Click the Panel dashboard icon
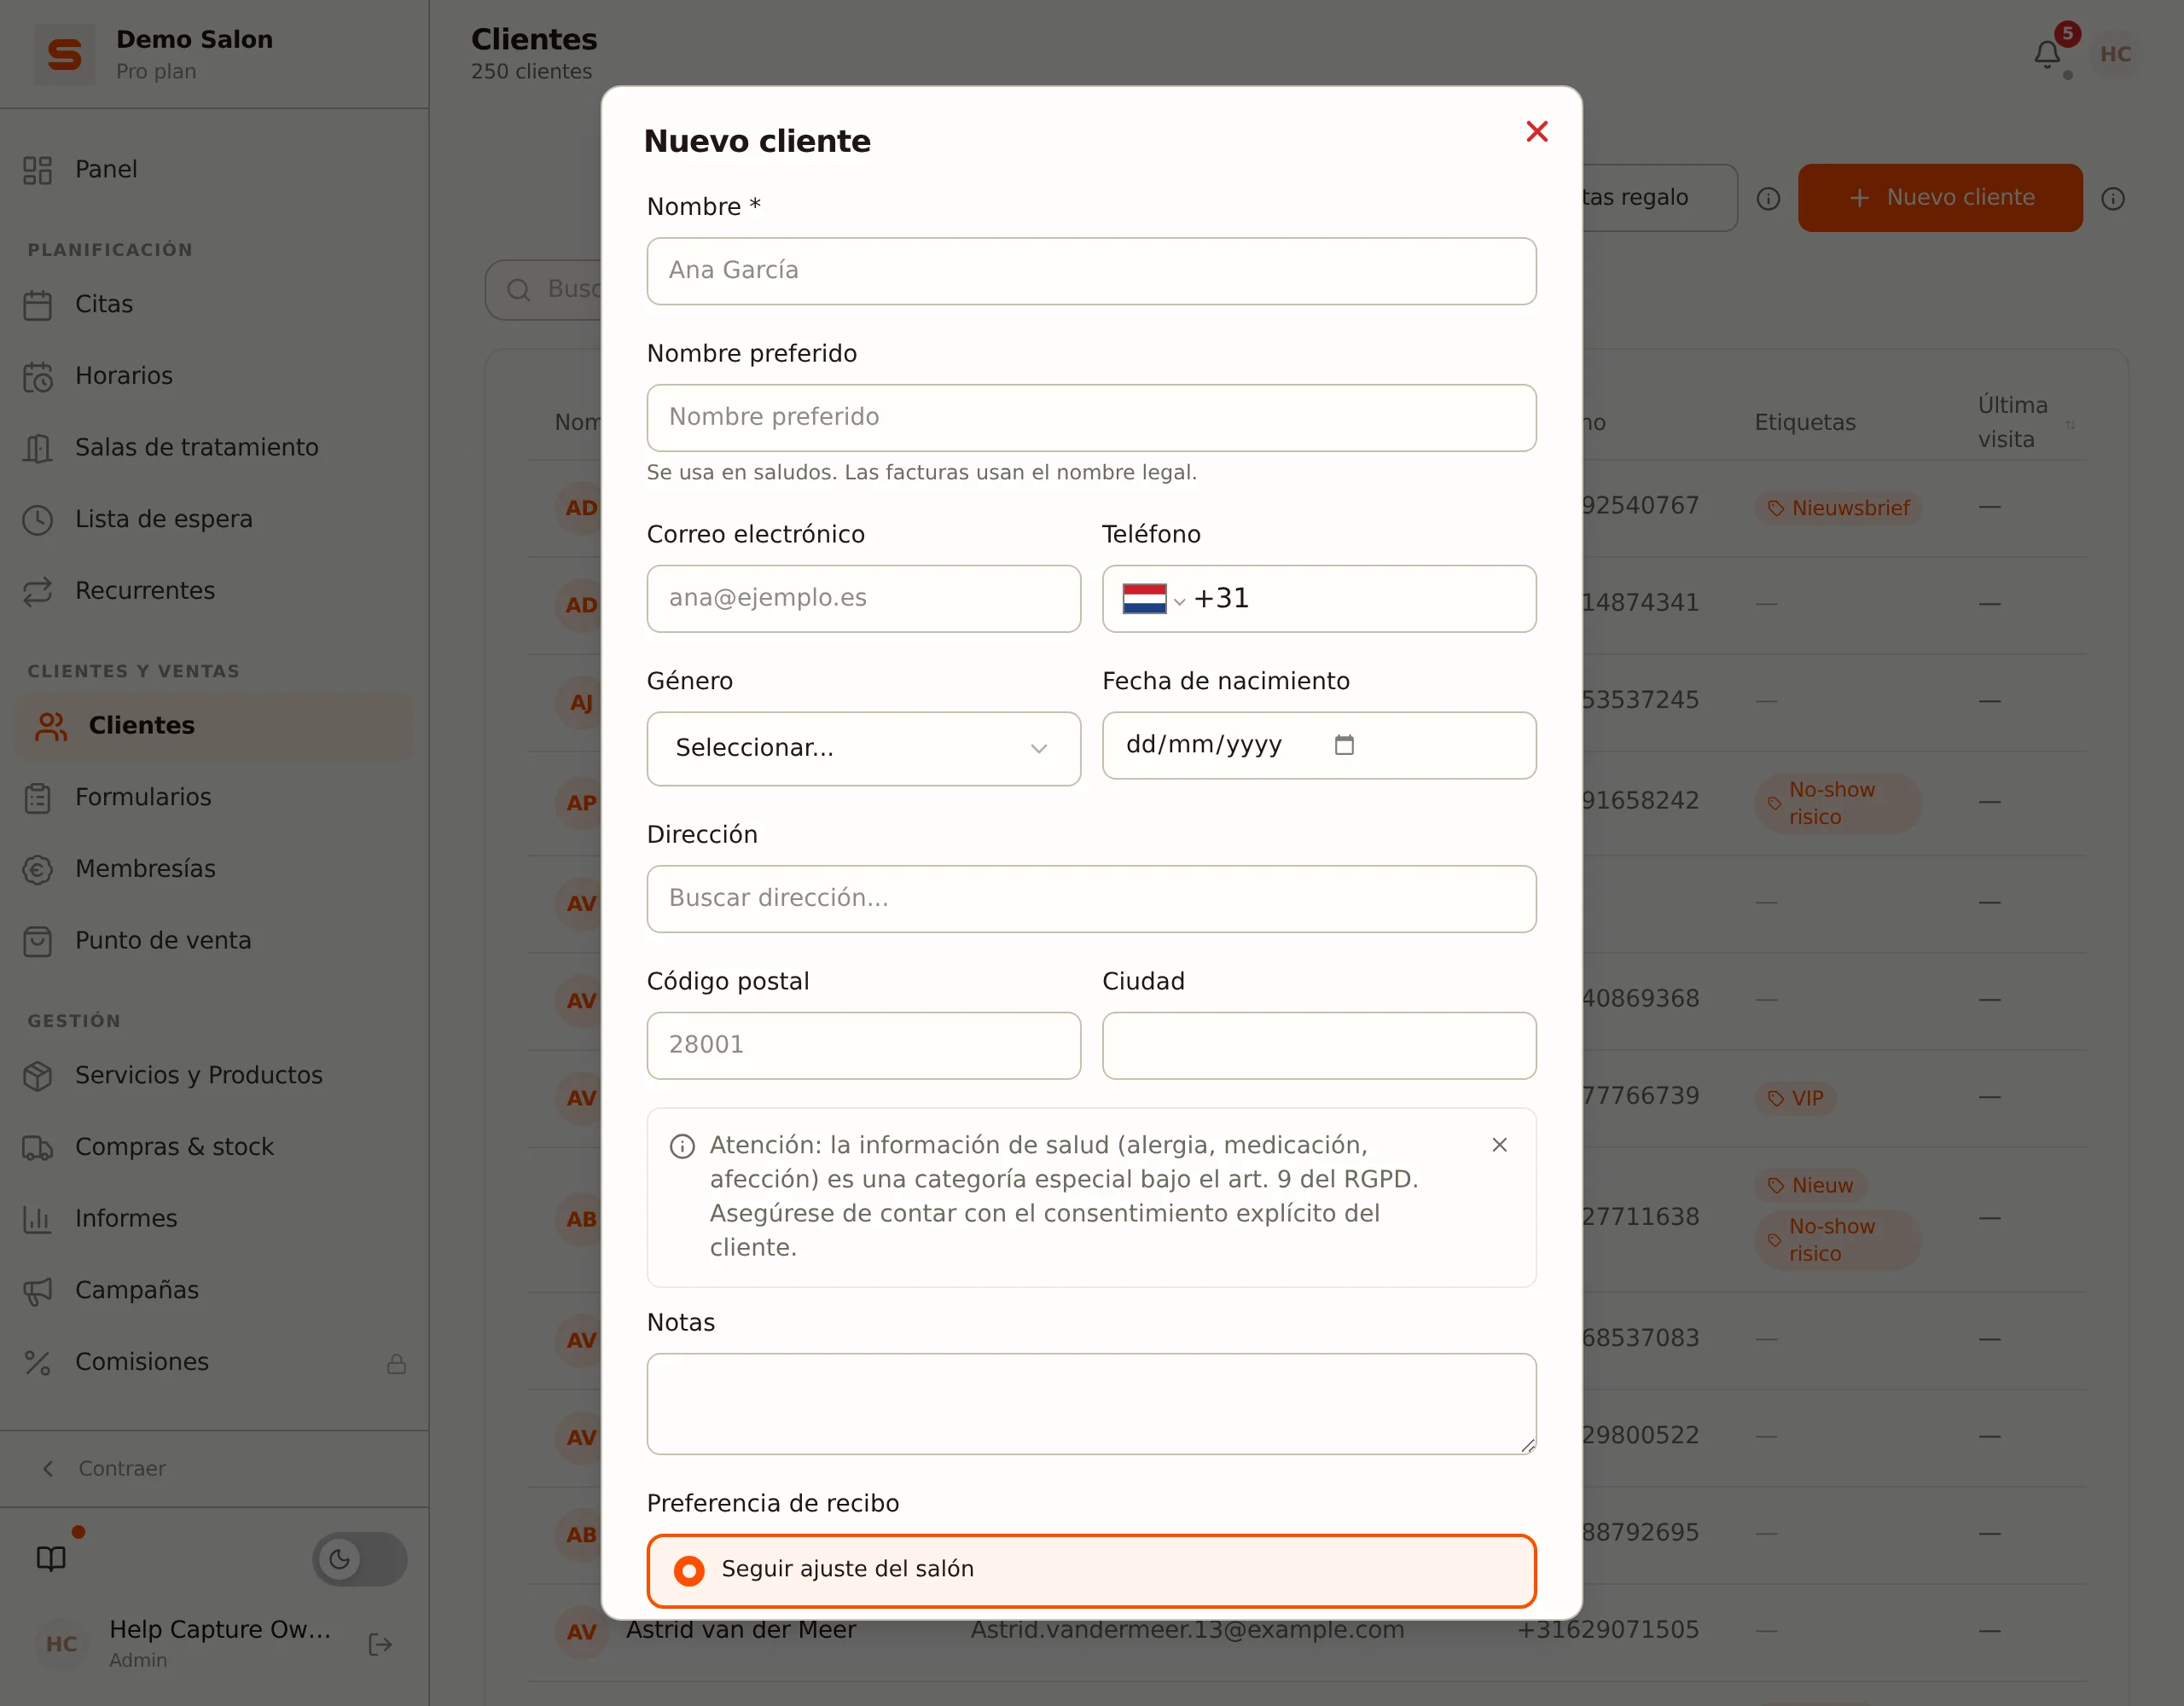This screenshot has height=1706, width=2184. coord(38,170)
